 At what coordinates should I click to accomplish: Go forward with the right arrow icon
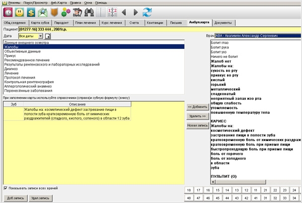[x=135, y=12]
